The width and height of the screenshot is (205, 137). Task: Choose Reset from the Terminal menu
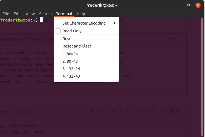[x=86, y=39]
